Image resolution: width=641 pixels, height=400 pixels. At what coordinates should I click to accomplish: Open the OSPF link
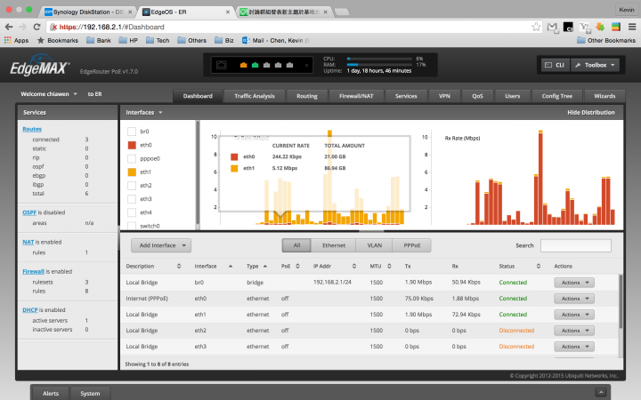[29, 212]
